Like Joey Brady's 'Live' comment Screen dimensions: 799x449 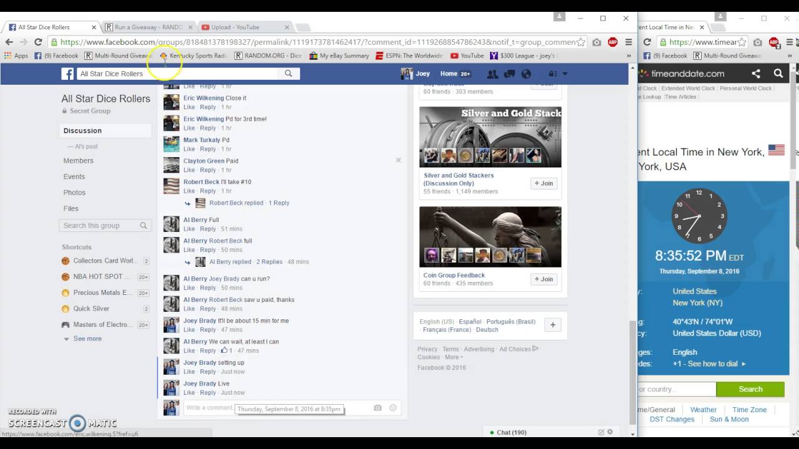tap(189, 393)
